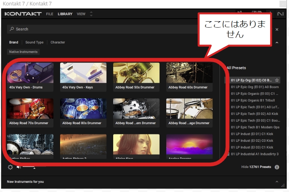Image resolution: width=289 pixels, height=192 pixels.
Task: Favorite the selected preset with the star
Action: 277,80
